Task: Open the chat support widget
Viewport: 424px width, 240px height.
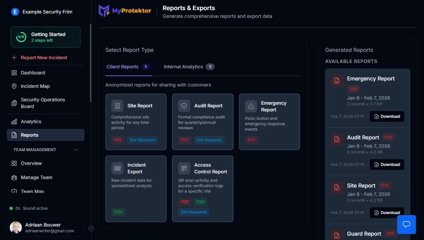Action: tap(406, 225)
